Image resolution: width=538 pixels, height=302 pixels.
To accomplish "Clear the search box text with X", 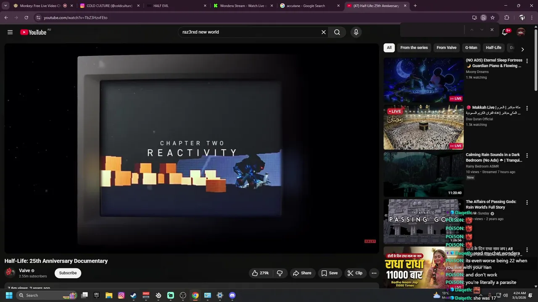I will coord(324,32).
